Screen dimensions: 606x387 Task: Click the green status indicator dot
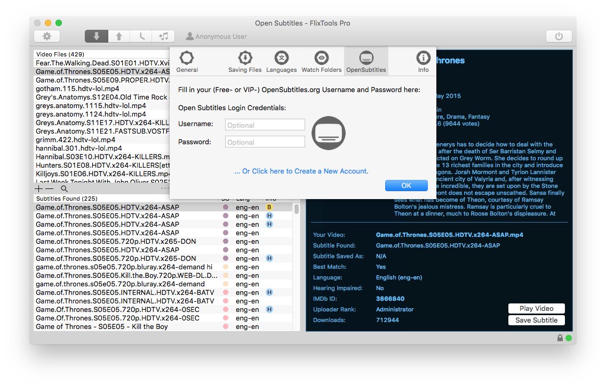coord(569,338)
